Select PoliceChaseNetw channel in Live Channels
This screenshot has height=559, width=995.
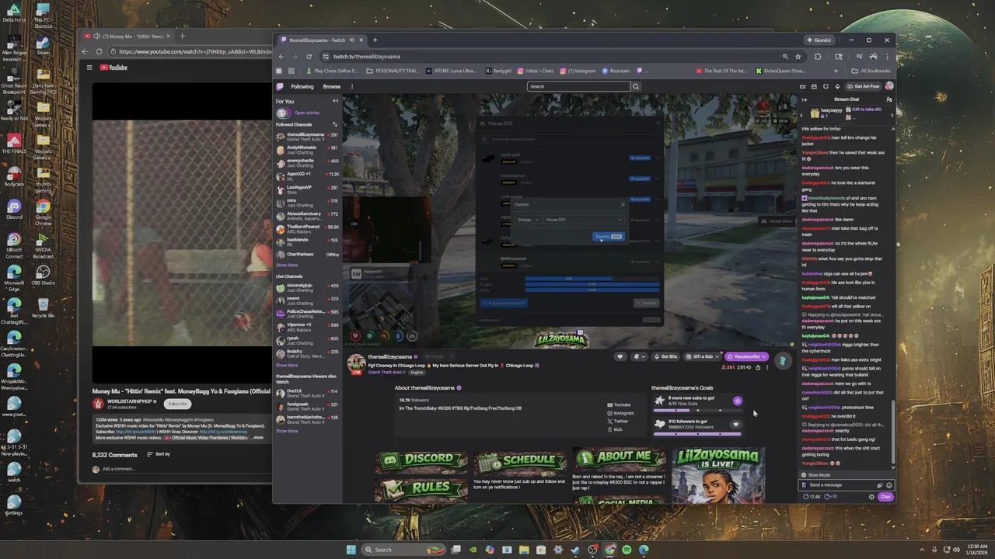pyautogui.click(x=307, y=313)
